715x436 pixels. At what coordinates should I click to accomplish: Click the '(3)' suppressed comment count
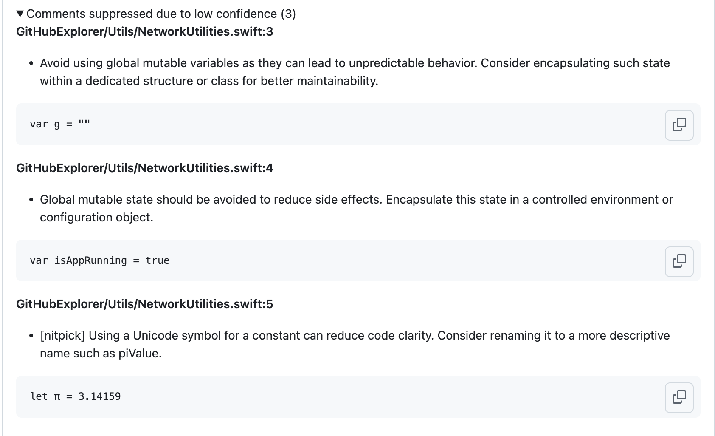click(x=288, y=14)
